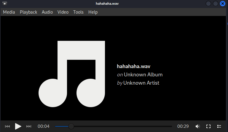
Task: Open the Help menu
Action: (93, 12)
